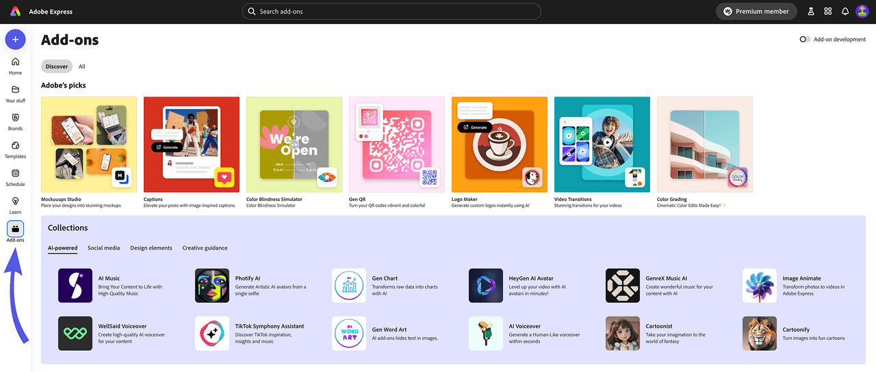Click the beaker labs icon
This screenshot has width=876, height=372.
811,12
